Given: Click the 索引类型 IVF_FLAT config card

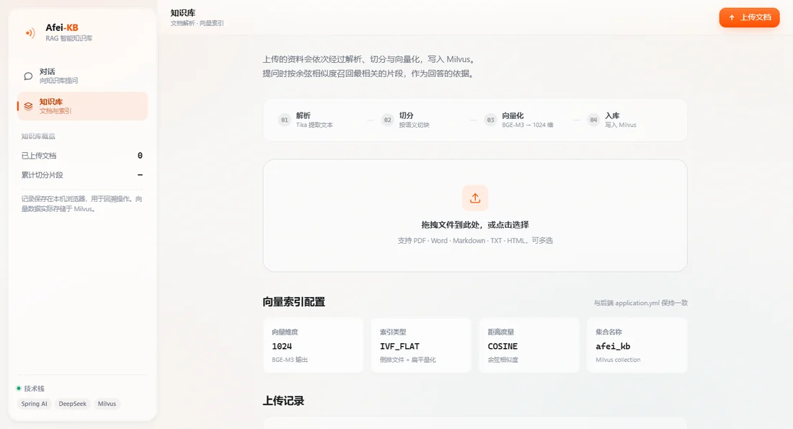Looking at the screenshot, I should pos(421,345).
